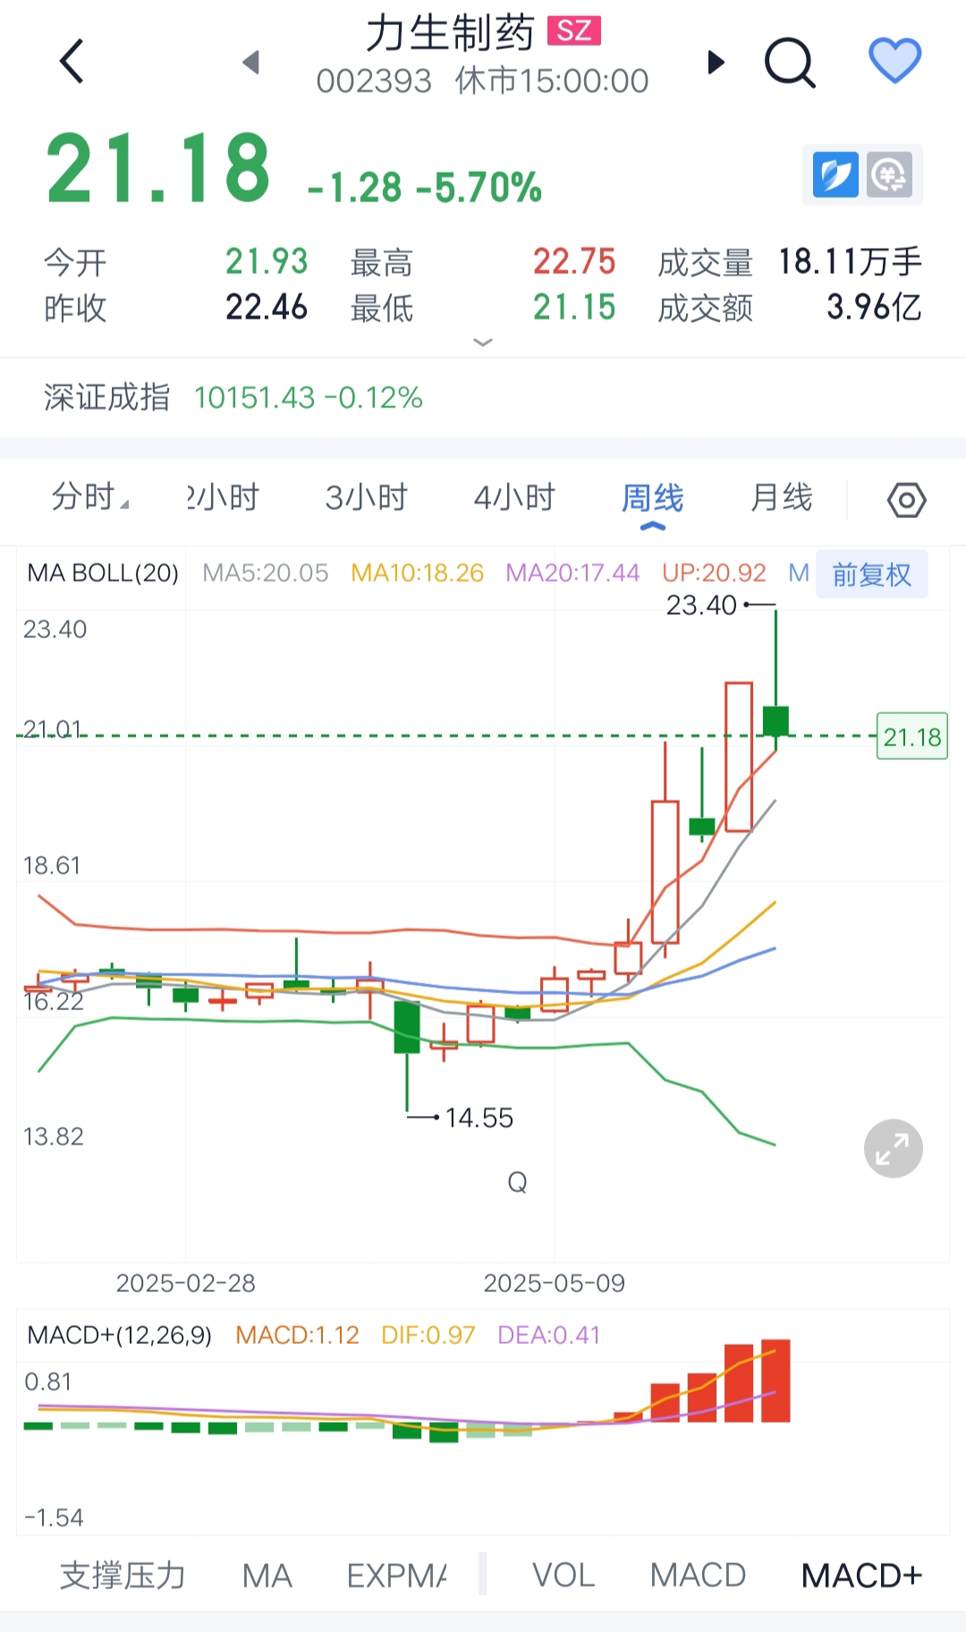
Task: Tap the 深证成指 index row
Action: pos(483,397)
